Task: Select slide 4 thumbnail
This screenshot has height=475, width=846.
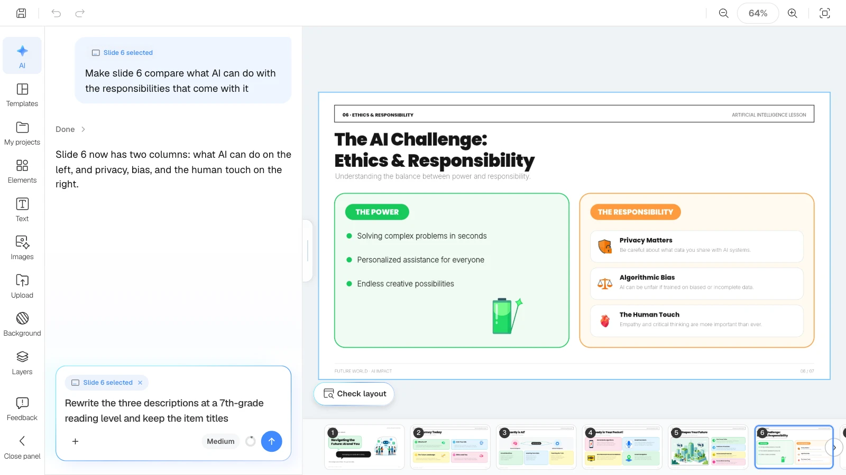Action: (x=622, y=447)
